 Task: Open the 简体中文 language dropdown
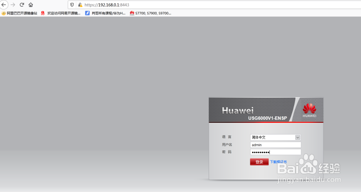coord(275,137)
